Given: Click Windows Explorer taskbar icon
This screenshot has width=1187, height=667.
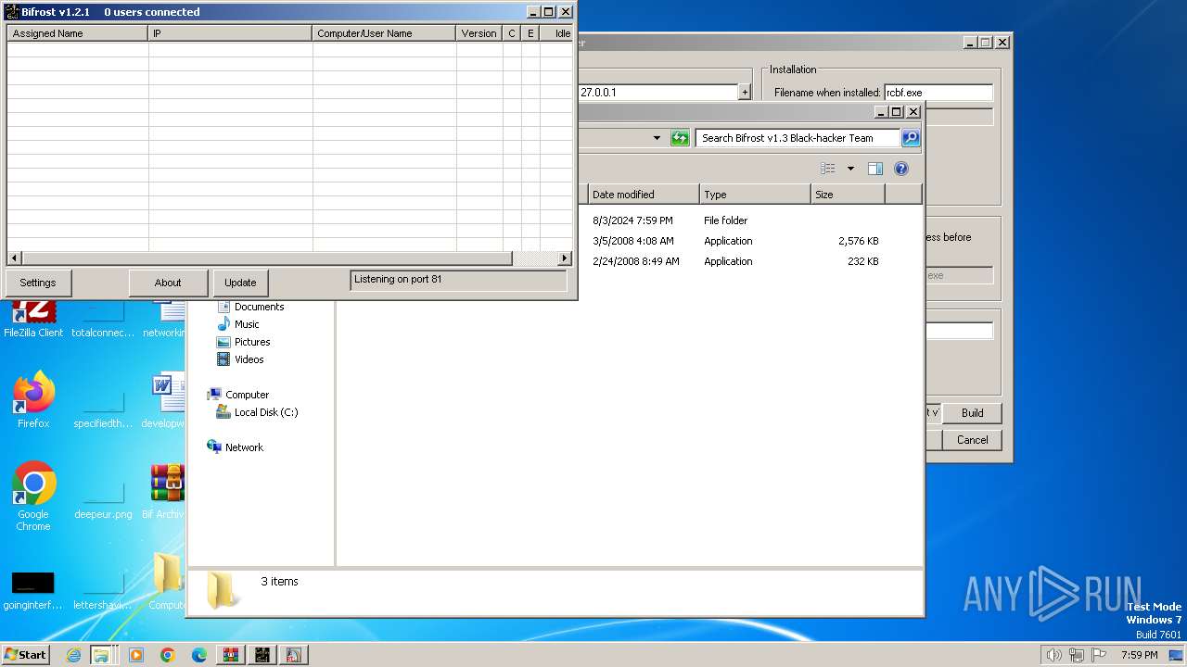Looking at the screenshot, I should 100,655.
